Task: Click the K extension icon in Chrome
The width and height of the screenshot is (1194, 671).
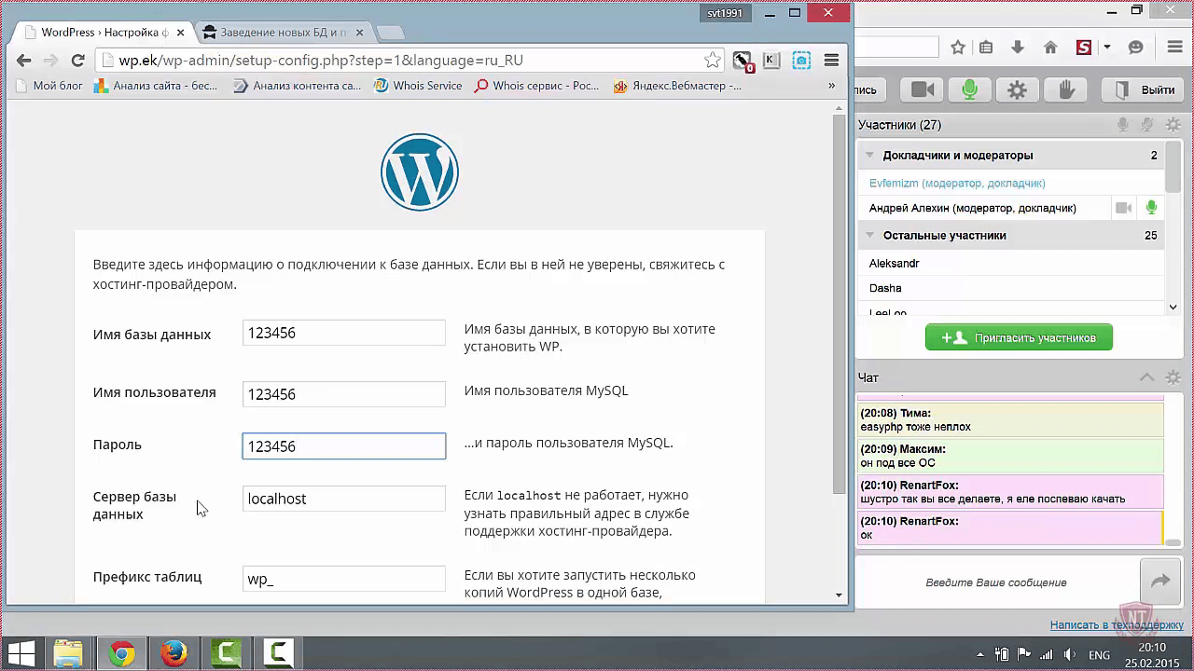Action: (x=771, y=61)
